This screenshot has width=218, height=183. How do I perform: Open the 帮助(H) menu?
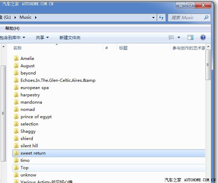[x=13, y=28]
